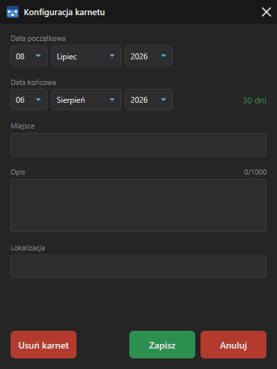
Task: Click the Data początkowa label
Action: 38,38
